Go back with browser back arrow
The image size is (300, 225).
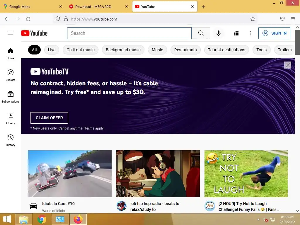point(7,19)
